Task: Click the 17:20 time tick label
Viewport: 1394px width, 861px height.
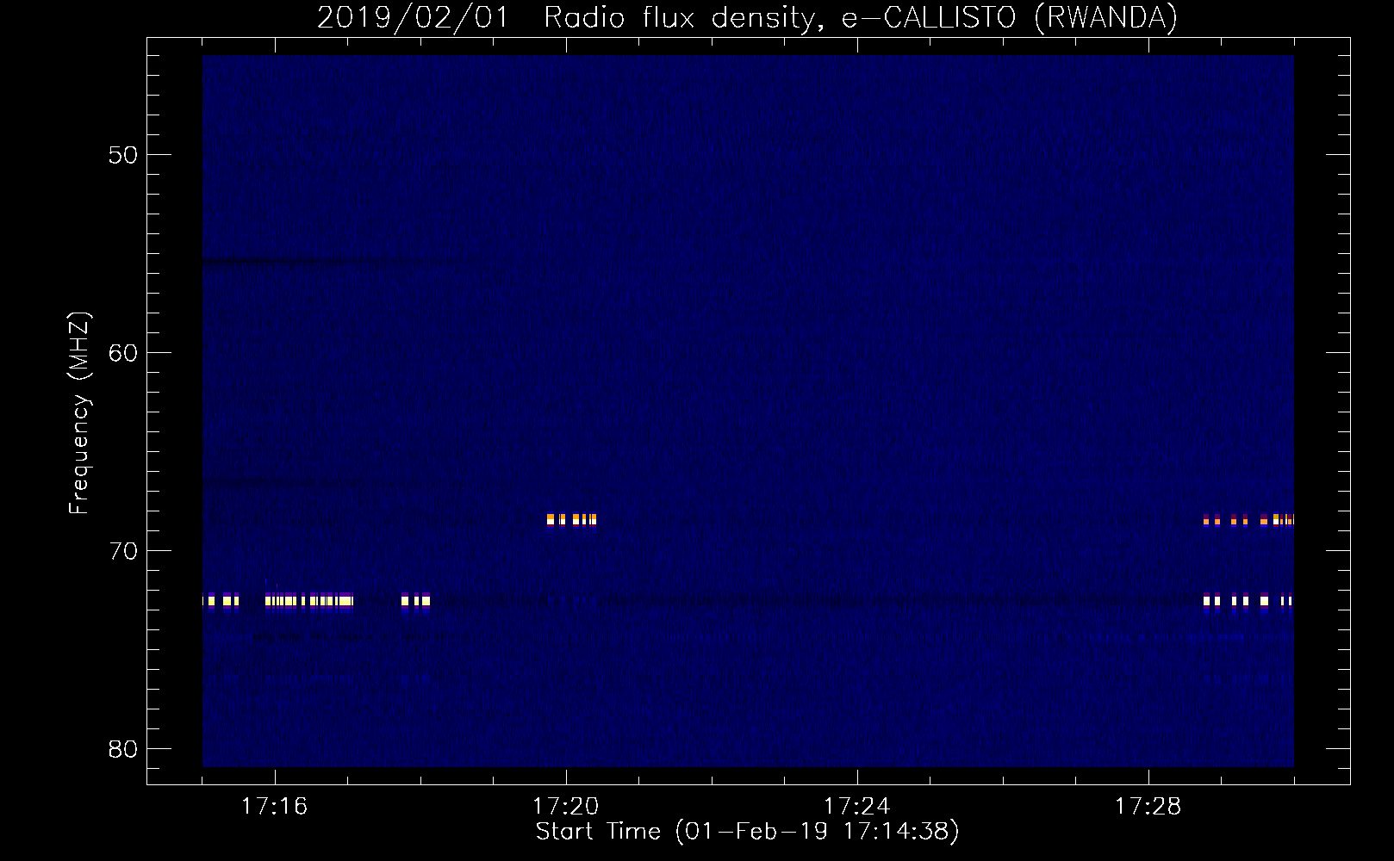Action: (566, 807)
